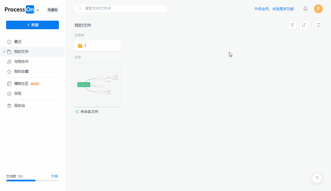The image size is (331, 191).
Task: Click the trash bin icon beside 回收站
Action: [x=9, y=106]
